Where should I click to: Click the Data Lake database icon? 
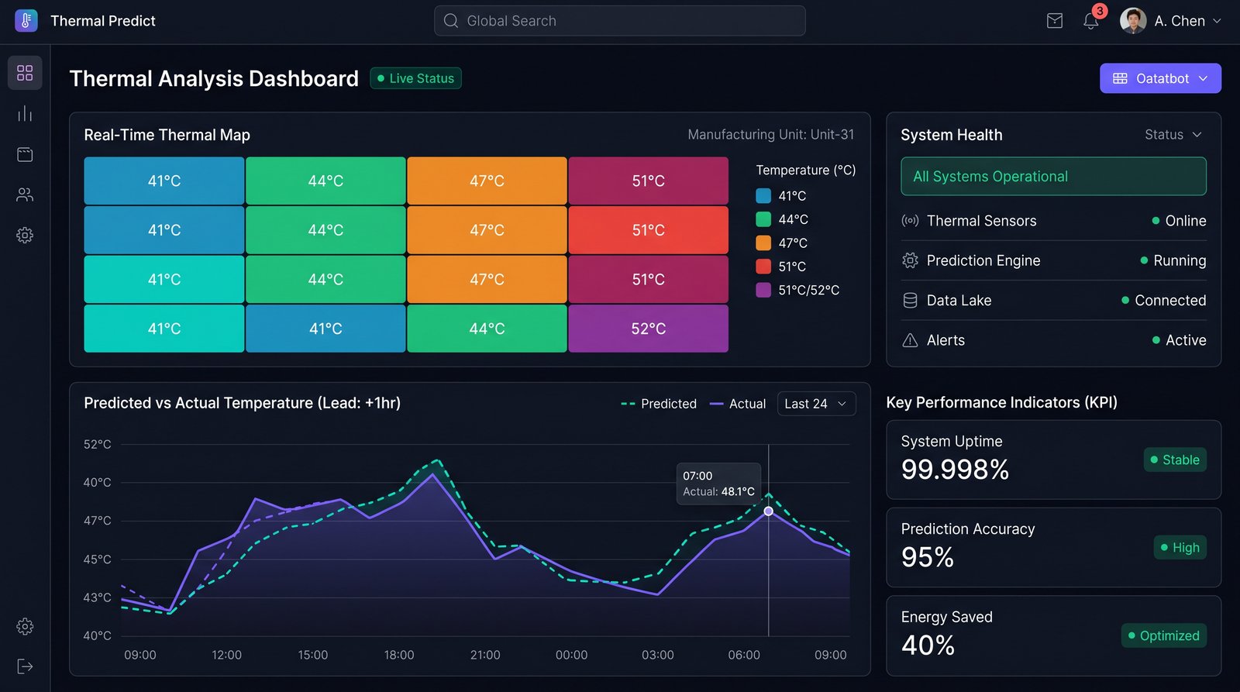tap(910, 301)
